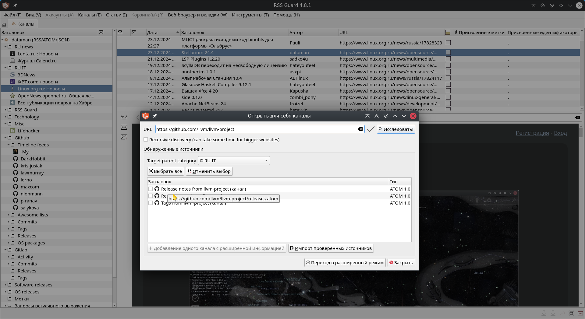This screenshot has height=319, width=585.
Task: Click lawmurray GitHub icon
Action: coord(16,173)
